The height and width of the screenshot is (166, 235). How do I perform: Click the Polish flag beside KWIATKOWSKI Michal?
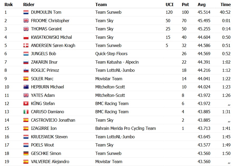coord(26,37)
